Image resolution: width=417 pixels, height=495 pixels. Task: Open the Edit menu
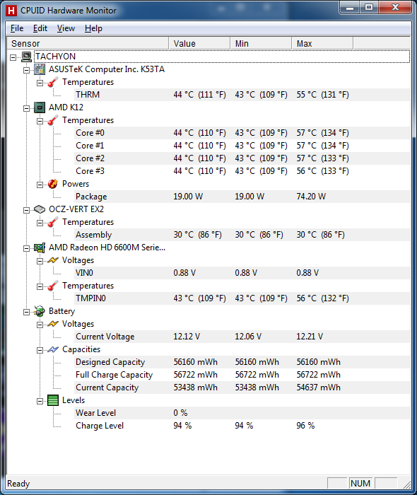(40, 28)
